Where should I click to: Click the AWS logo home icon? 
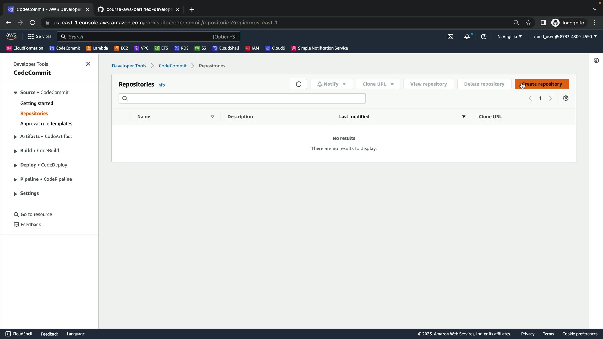[x=11, y=36]
